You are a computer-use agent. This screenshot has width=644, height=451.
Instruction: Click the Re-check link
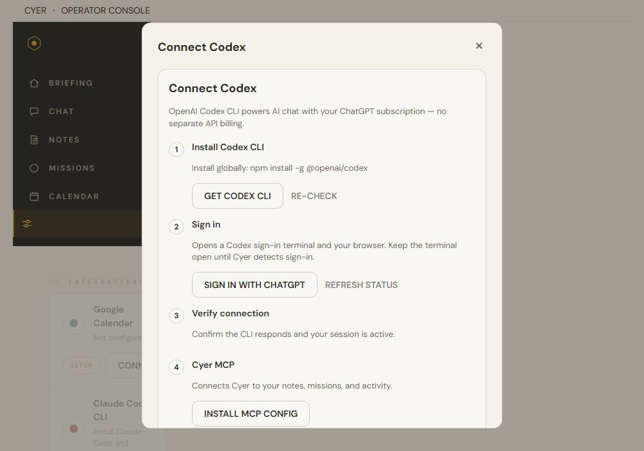click(314, 196)
